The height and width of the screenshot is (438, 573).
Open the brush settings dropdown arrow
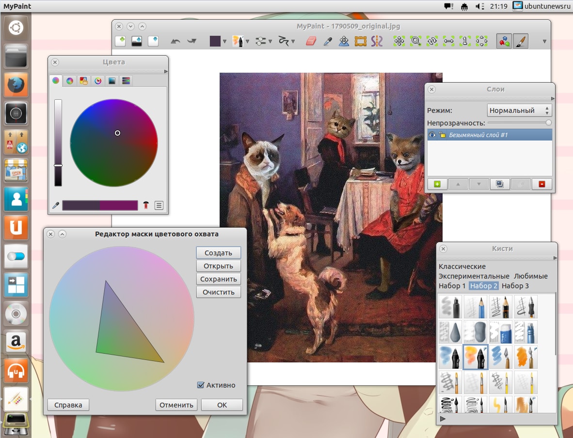click(270, 42)
